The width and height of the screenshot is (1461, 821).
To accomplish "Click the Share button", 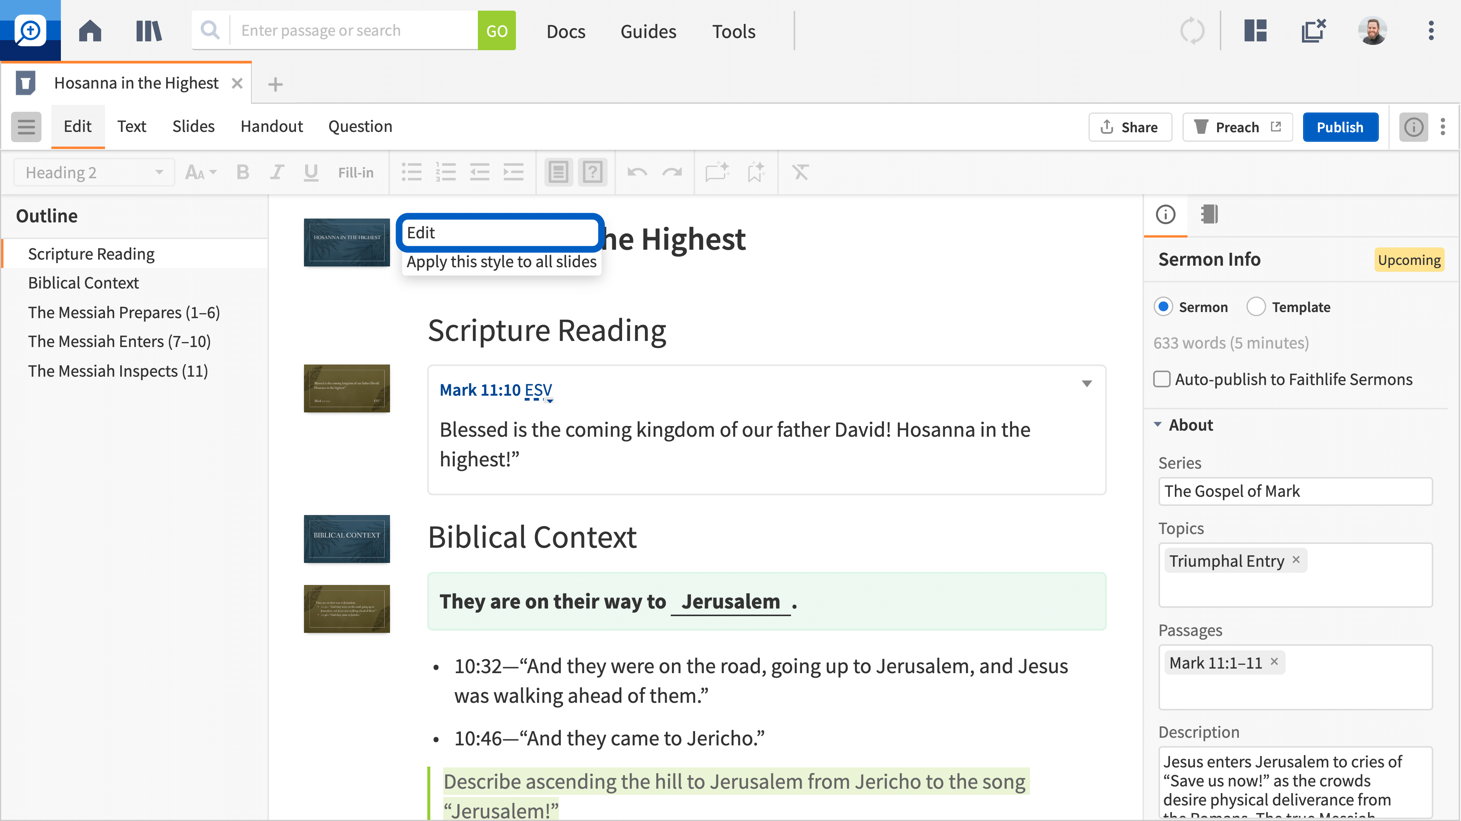I will 1130,127.
